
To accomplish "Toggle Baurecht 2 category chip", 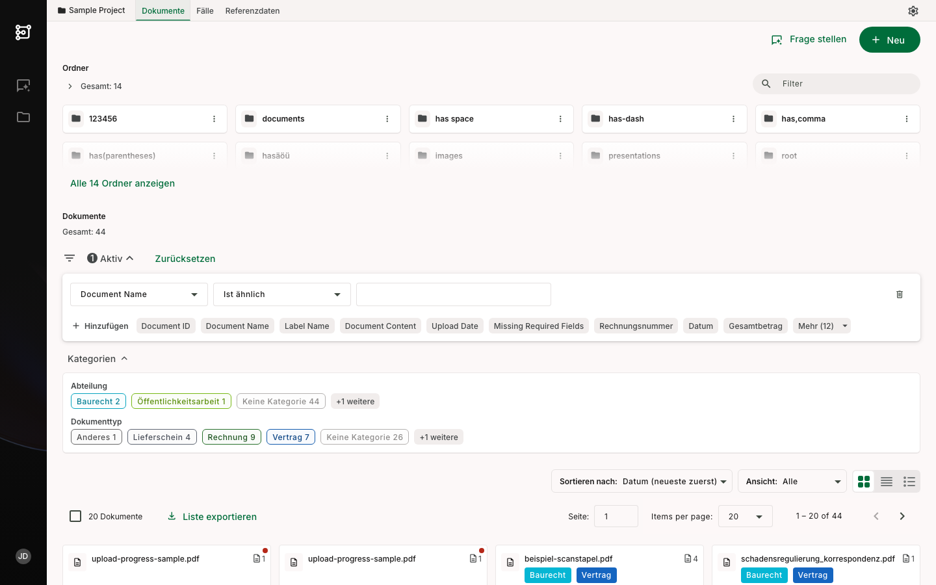I will tap(98, 402).
